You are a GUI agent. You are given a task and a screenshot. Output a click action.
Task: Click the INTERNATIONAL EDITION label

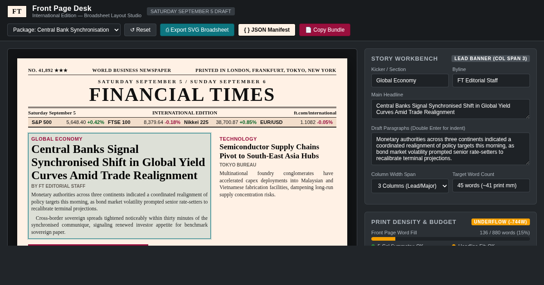click(185, 113)
